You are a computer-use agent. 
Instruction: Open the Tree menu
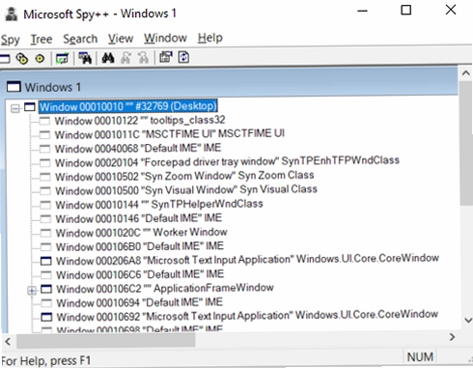pyautogui.click(x=42, y=40)
